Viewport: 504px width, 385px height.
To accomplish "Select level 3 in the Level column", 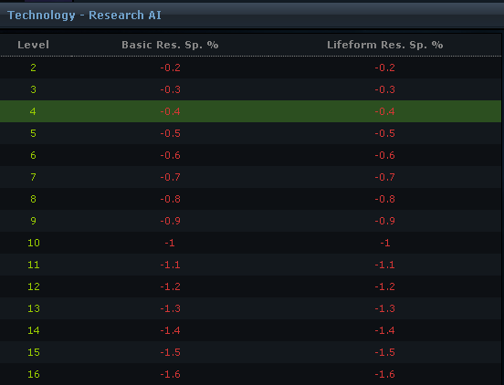I will coord(33,89).
